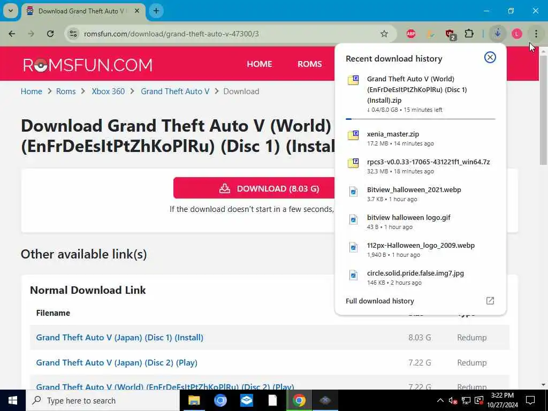
Task: View site information icon in address bar
Action: click(x=73, y=34)
